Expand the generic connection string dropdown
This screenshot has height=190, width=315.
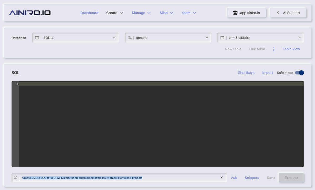click(168, 38)
